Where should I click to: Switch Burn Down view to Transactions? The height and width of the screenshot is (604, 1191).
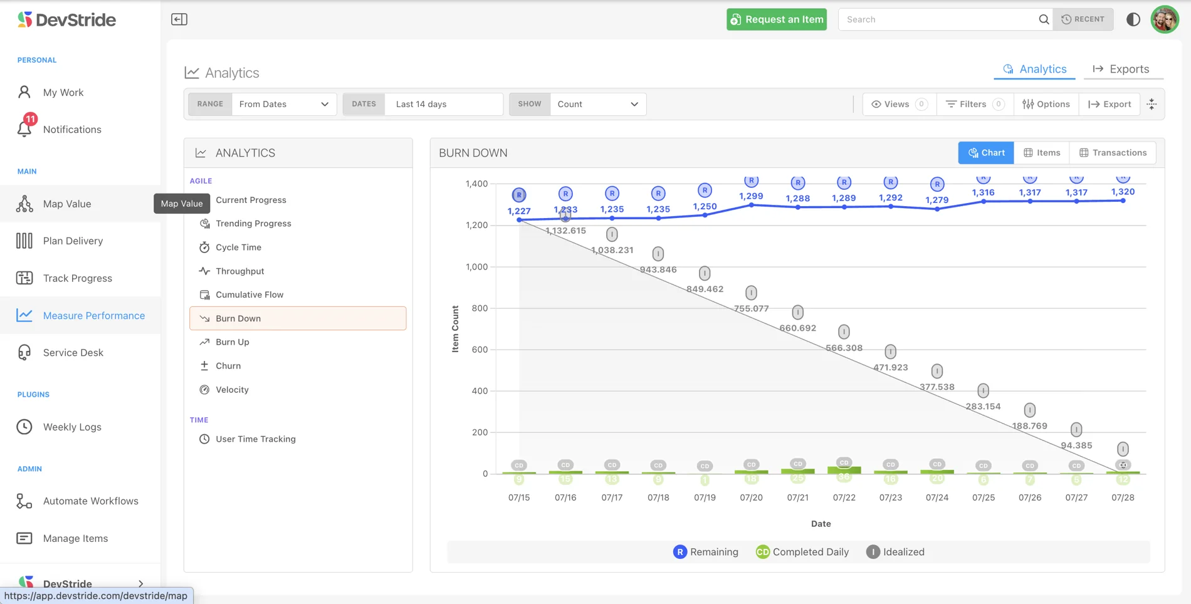(1113, 153)
